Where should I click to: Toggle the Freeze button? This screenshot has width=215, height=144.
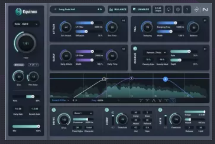click(19, 65)
